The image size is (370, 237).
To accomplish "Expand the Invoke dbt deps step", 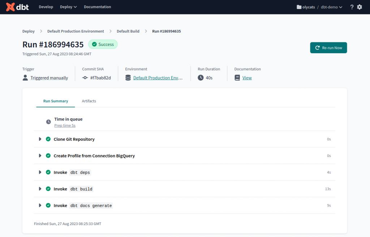I will [40, 172].
